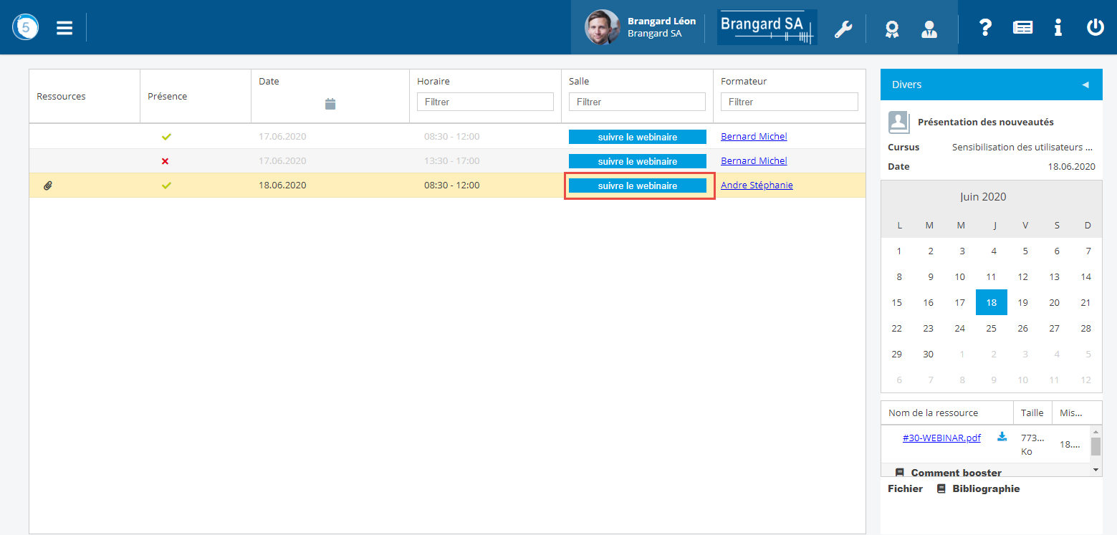The width and height of the screenshot is (1117, 535).
Task: Open the Bibliographie tab
Action: tap(985, 488)
